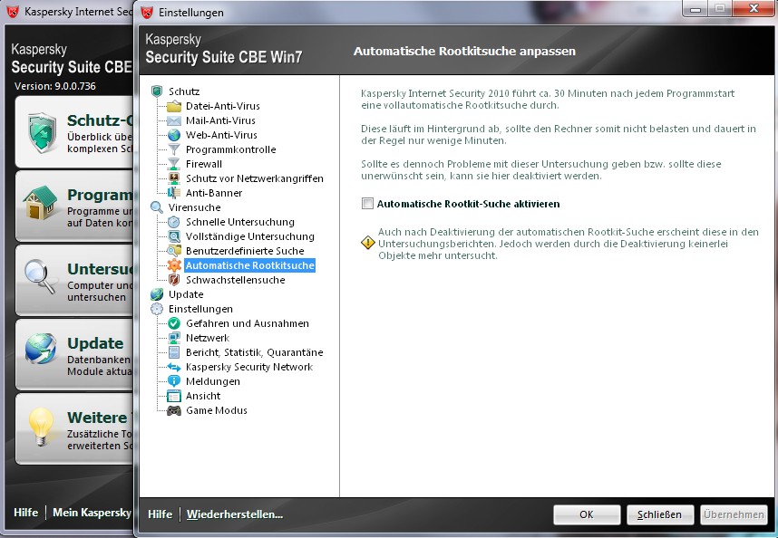
Task: Click the Firewall icon in tree
Action: (174, 164)
